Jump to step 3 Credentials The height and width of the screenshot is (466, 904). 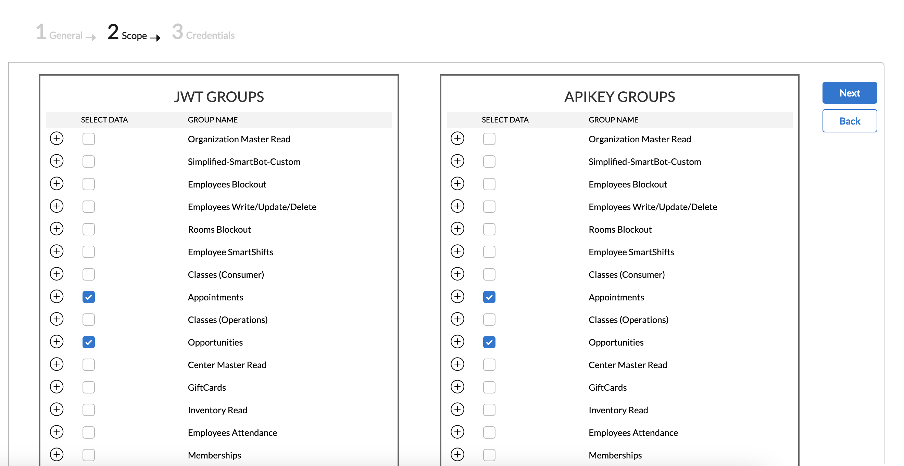click(203, 32)
